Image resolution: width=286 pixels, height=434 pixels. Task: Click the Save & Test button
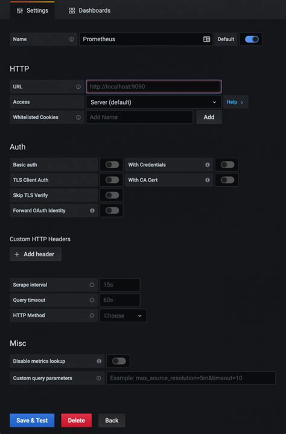32,421
